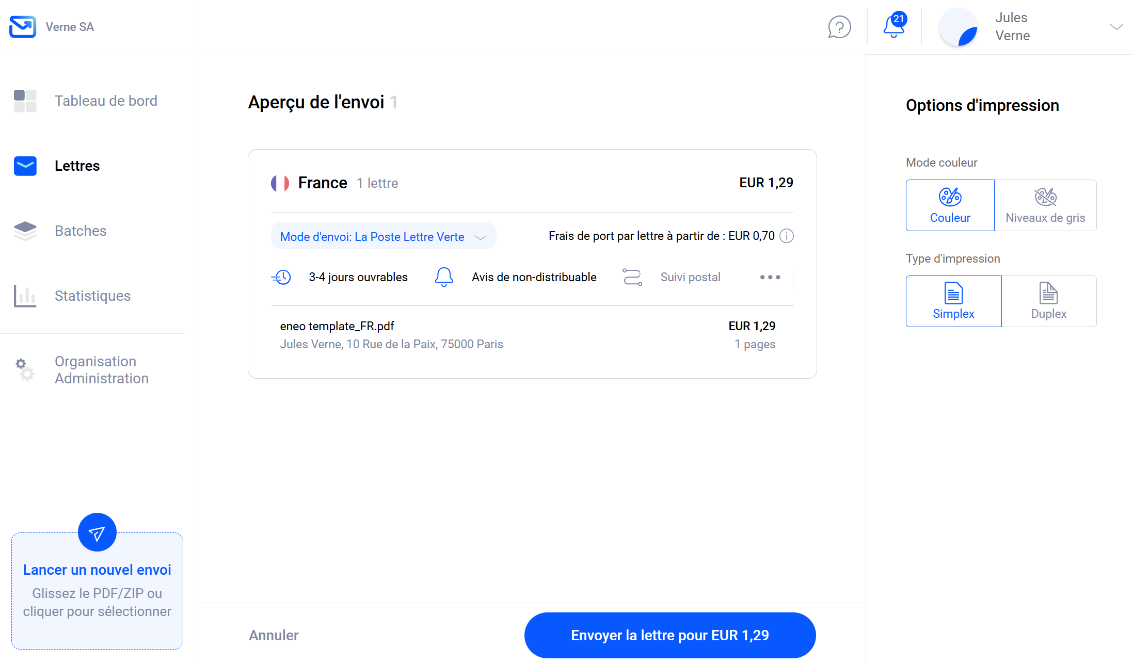Screen dimensions: 1133x664
Task: Open the three dots more options menu
Action: pyautogui.click(x=770, y=277)
